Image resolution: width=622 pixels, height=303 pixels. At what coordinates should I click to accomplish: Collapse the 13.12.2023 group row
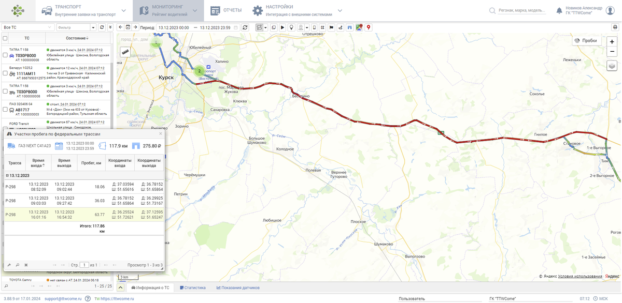tap(7, 175)
